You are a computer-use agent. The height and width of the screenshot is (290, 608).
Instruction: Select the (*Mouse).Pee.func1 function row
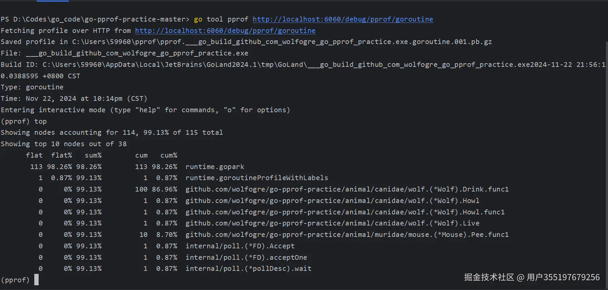pyautogui.click(x=347, y=235)
